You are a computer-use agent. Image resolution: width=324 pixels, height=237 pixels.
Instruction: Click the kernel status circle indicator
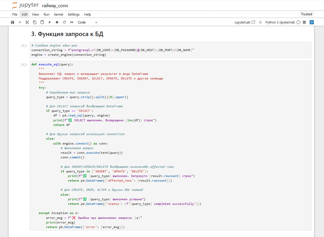coord(298,22)
